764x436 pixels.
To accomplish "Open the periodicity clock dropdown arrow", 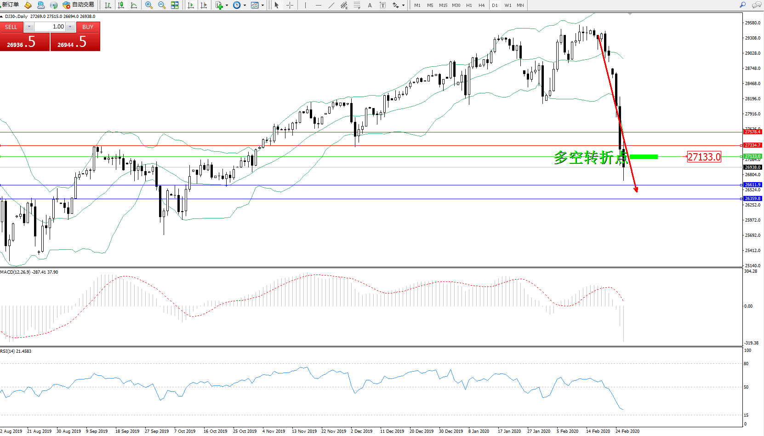I will (x=245, y=6).
